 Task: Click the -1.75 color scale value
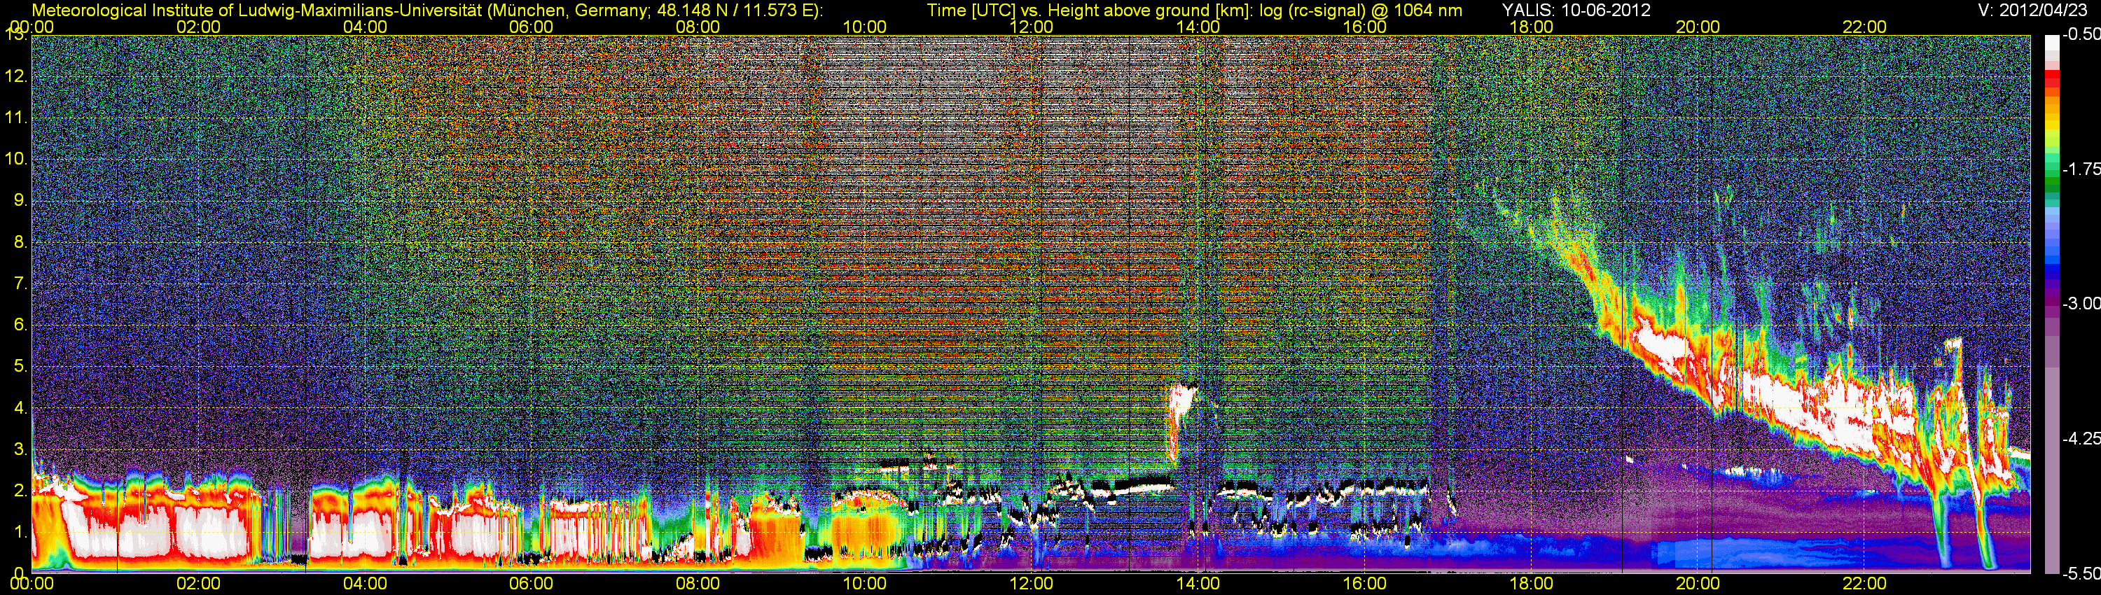click(x=2081, y=169)
